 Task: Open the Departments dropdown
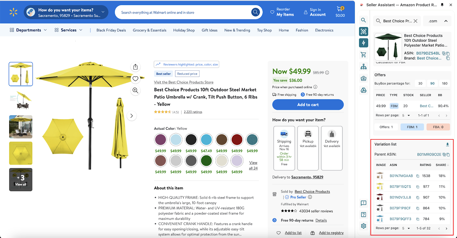point(28,30)
